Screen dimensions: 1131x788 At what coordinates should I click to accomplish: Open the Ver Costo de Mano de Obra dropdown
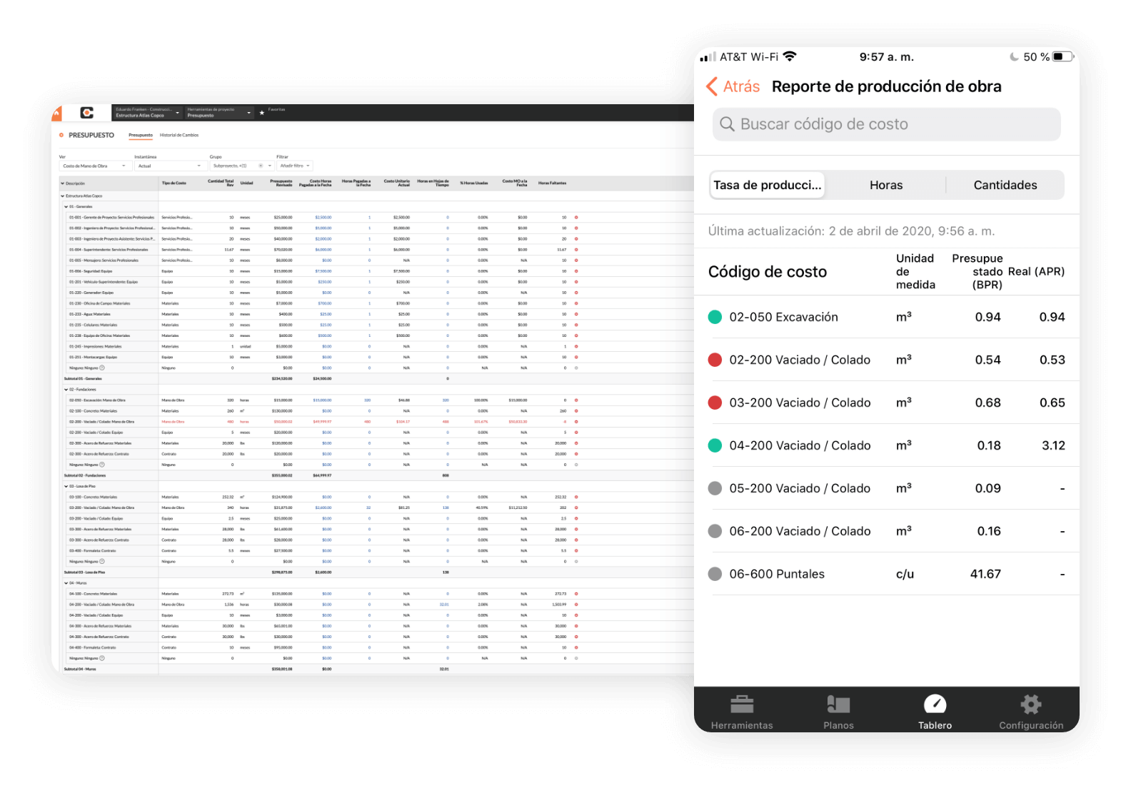95,166
